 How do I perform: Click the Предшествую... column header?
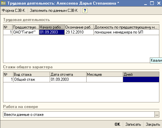tap(26, 27)
